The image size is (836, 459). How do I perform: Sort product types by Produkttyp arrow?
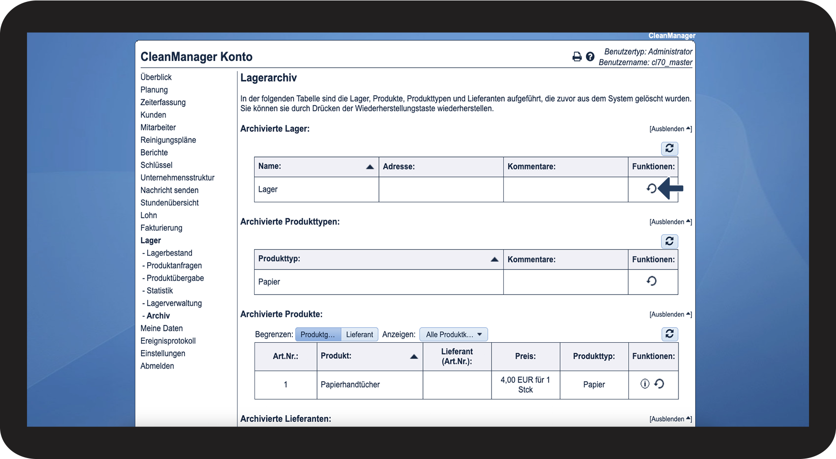[x=494, y=260]
